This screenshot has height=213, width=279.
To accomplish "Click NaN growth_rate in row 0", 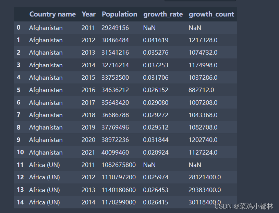I will 149,28.
